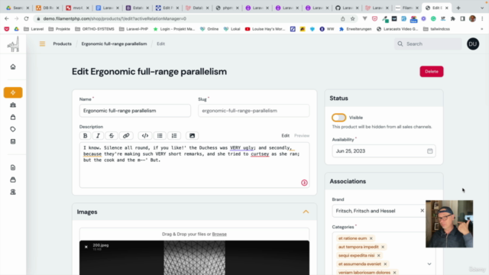Delete this product
The width and height of the screenshot is (489, 275).
click(x=431, y=71)
